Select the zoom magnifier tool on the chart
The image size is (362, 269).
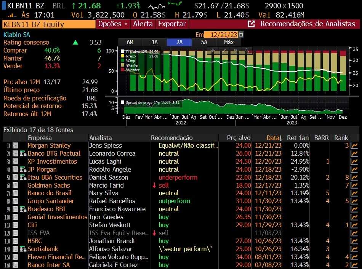[x=247, y=51]
